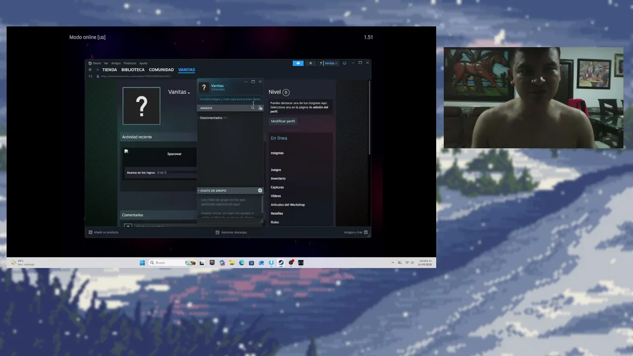Screen dimensions: 633x356
Task: Click the Steam icon in the taskbar
Action: click(281, 263)
